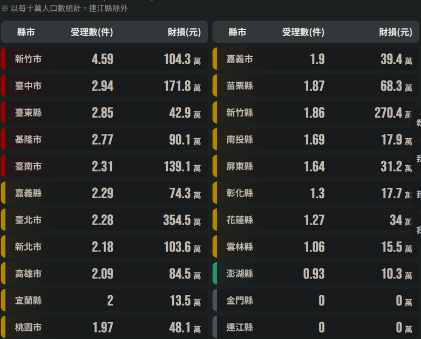Viewport: 421px width, 339px height.
Task: Open the floating side button near 花蓮縣 row
Action: click(x=416, y=229)
